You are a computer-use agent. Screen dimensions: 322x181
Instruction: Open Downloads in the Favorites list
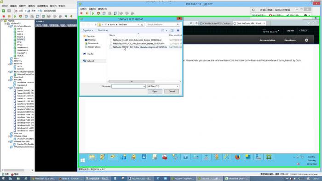(93, 44)
